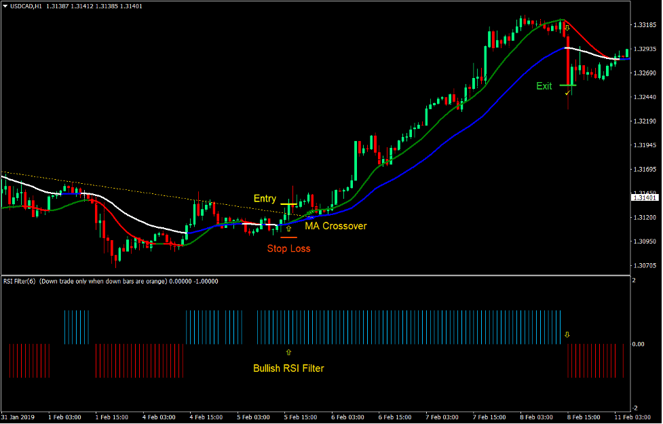663x424 pixels.
Task: Click the up arrow above Bullish RSI Filter
Action: click(288, 352)
